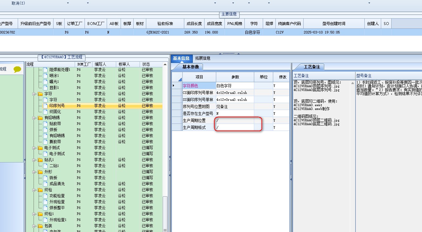Select the 外观检查 step under 终检
Image resolution: width=422 pixels, height=232 pixels.
(x=57, y=202)
